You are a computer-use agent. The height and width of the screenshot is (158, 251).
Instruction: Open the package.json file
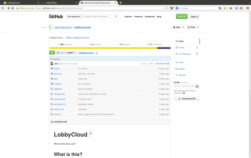[60, 104]
